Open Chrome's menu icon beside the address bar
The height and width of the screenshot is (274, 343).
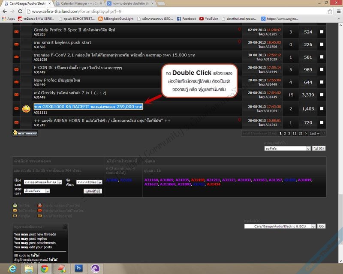pyautogui.click(x=337, y=12)
